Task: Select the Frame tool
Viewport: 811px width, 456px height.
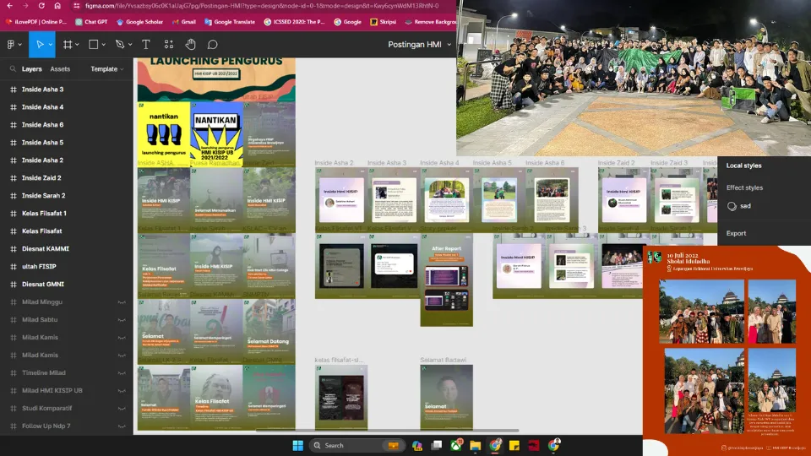Action: [67, 44]
